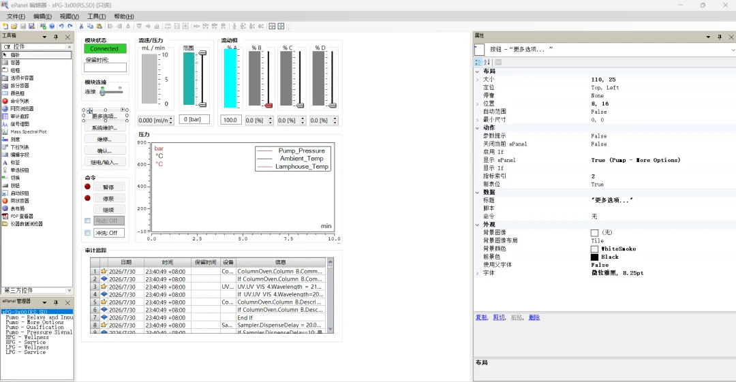736x382 pixels.
Task: Open the object selector dropdown in properties
Action: (x=732, y=49)
